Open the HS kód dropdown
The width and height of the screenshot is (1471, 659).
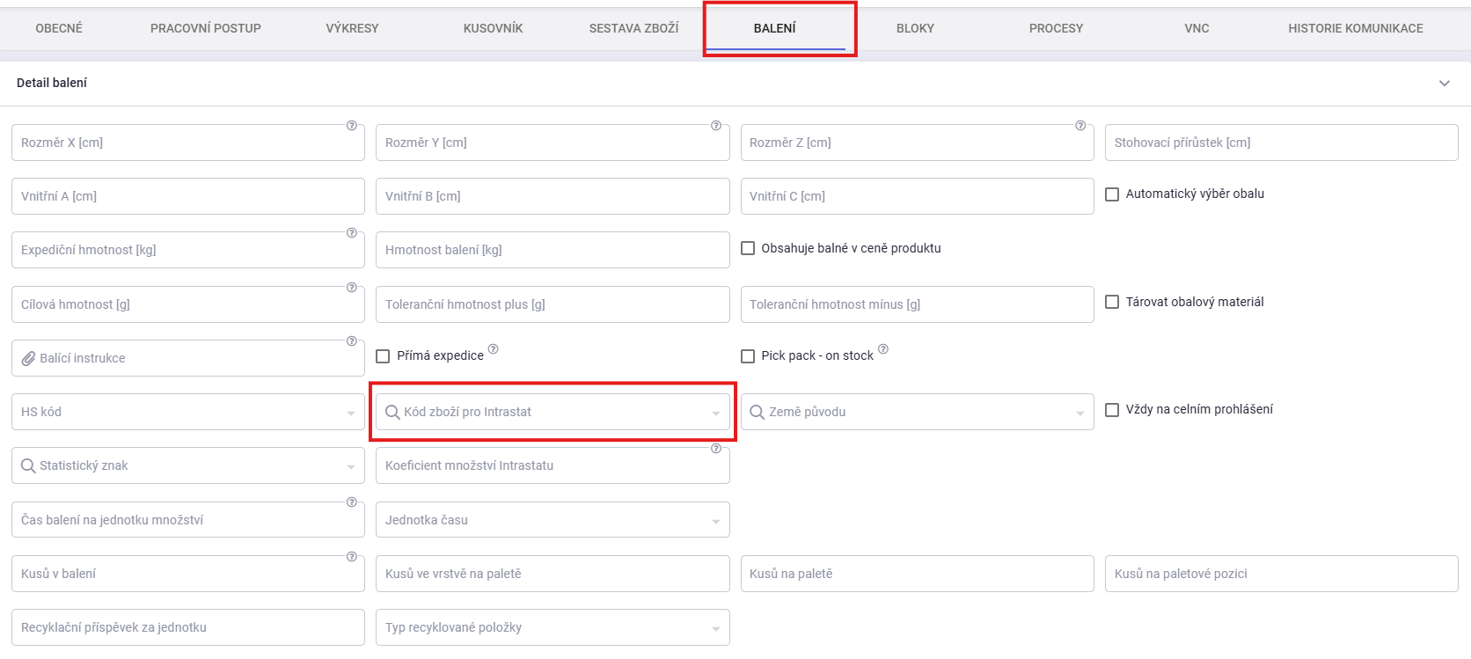tap(350, 413)
